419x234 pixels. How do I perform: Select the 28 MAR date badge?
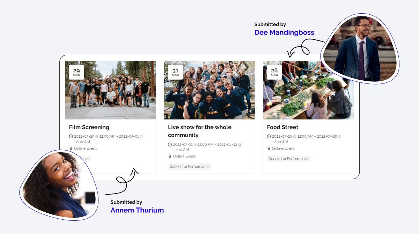click(274, 72)
